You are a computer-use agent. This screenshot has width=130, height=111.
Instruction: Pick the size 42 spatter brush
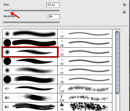(85, 61)
